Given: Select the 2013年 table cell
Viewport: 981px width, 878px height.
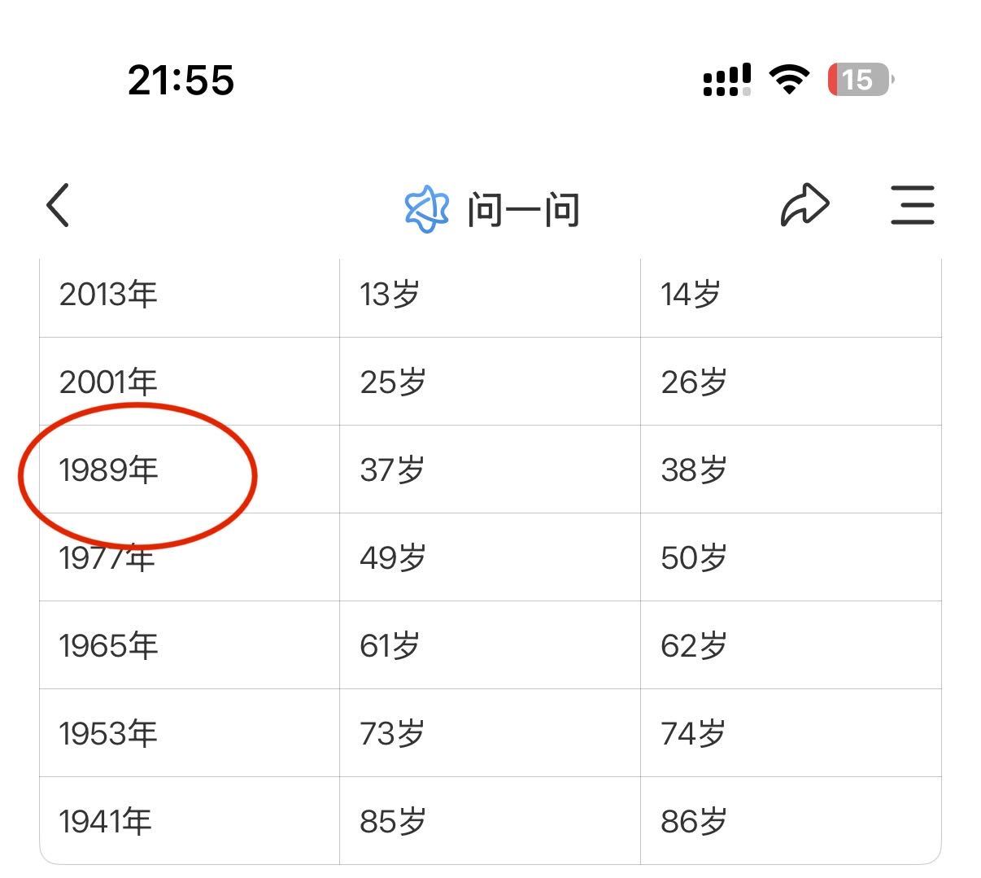Looking at the screenshot, I should tap(108, 295).
